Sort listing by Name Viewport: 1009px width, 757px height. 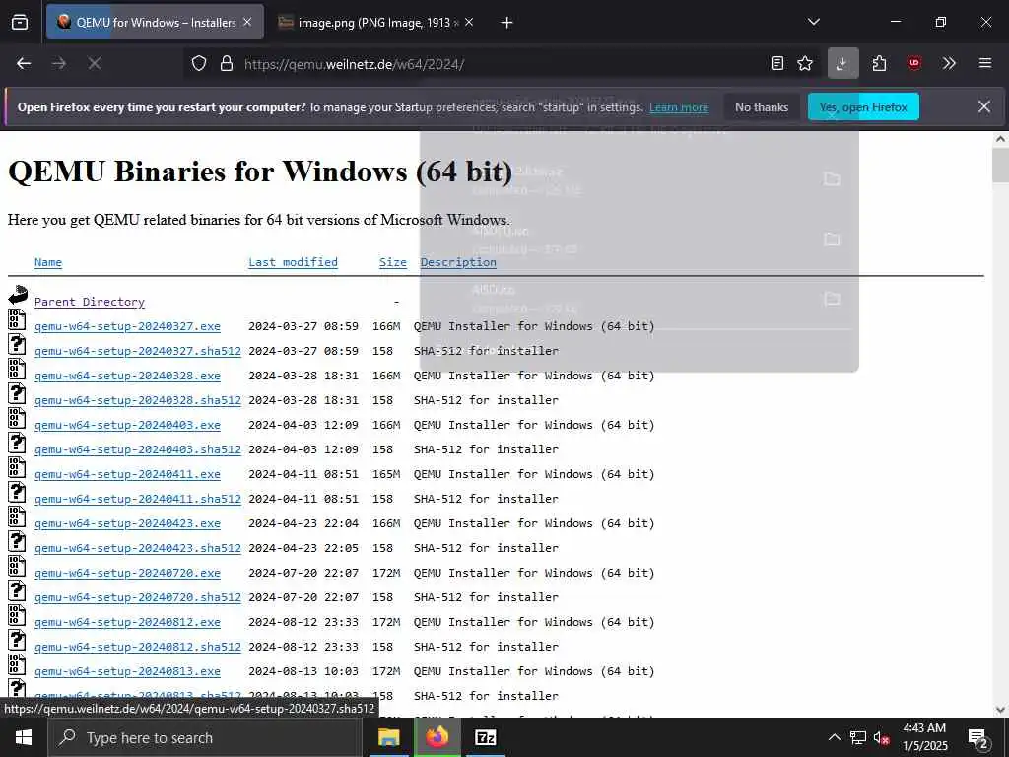[48, 262]
